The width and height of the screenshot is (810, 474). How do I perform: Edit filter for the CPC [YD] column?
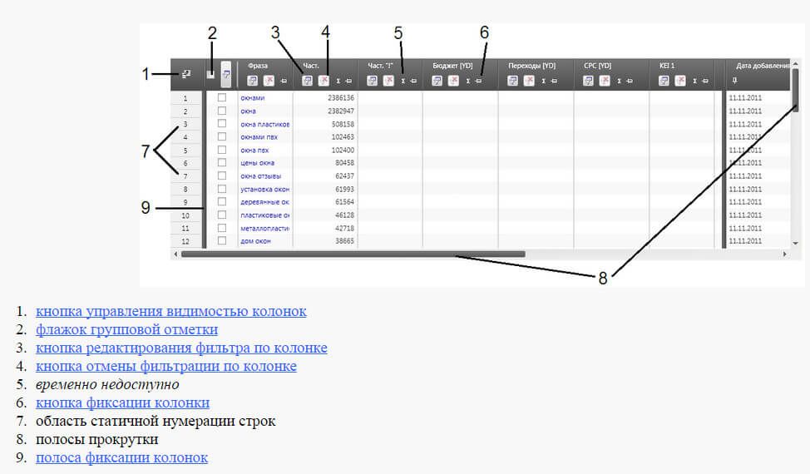point(588,81)
